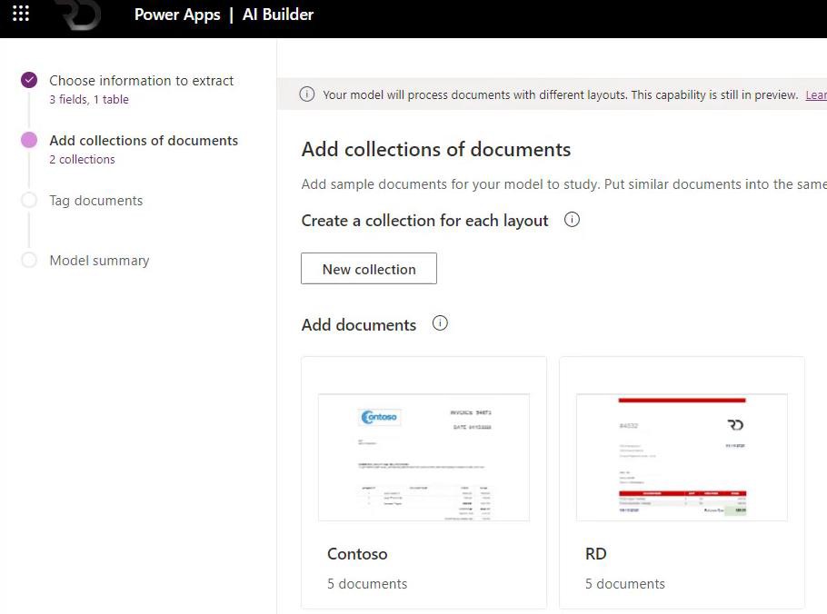Image resolution: width=827 pixels, height=614 pixels.
Task: Select the completed Choose information step circle
Action: [29, 80]
